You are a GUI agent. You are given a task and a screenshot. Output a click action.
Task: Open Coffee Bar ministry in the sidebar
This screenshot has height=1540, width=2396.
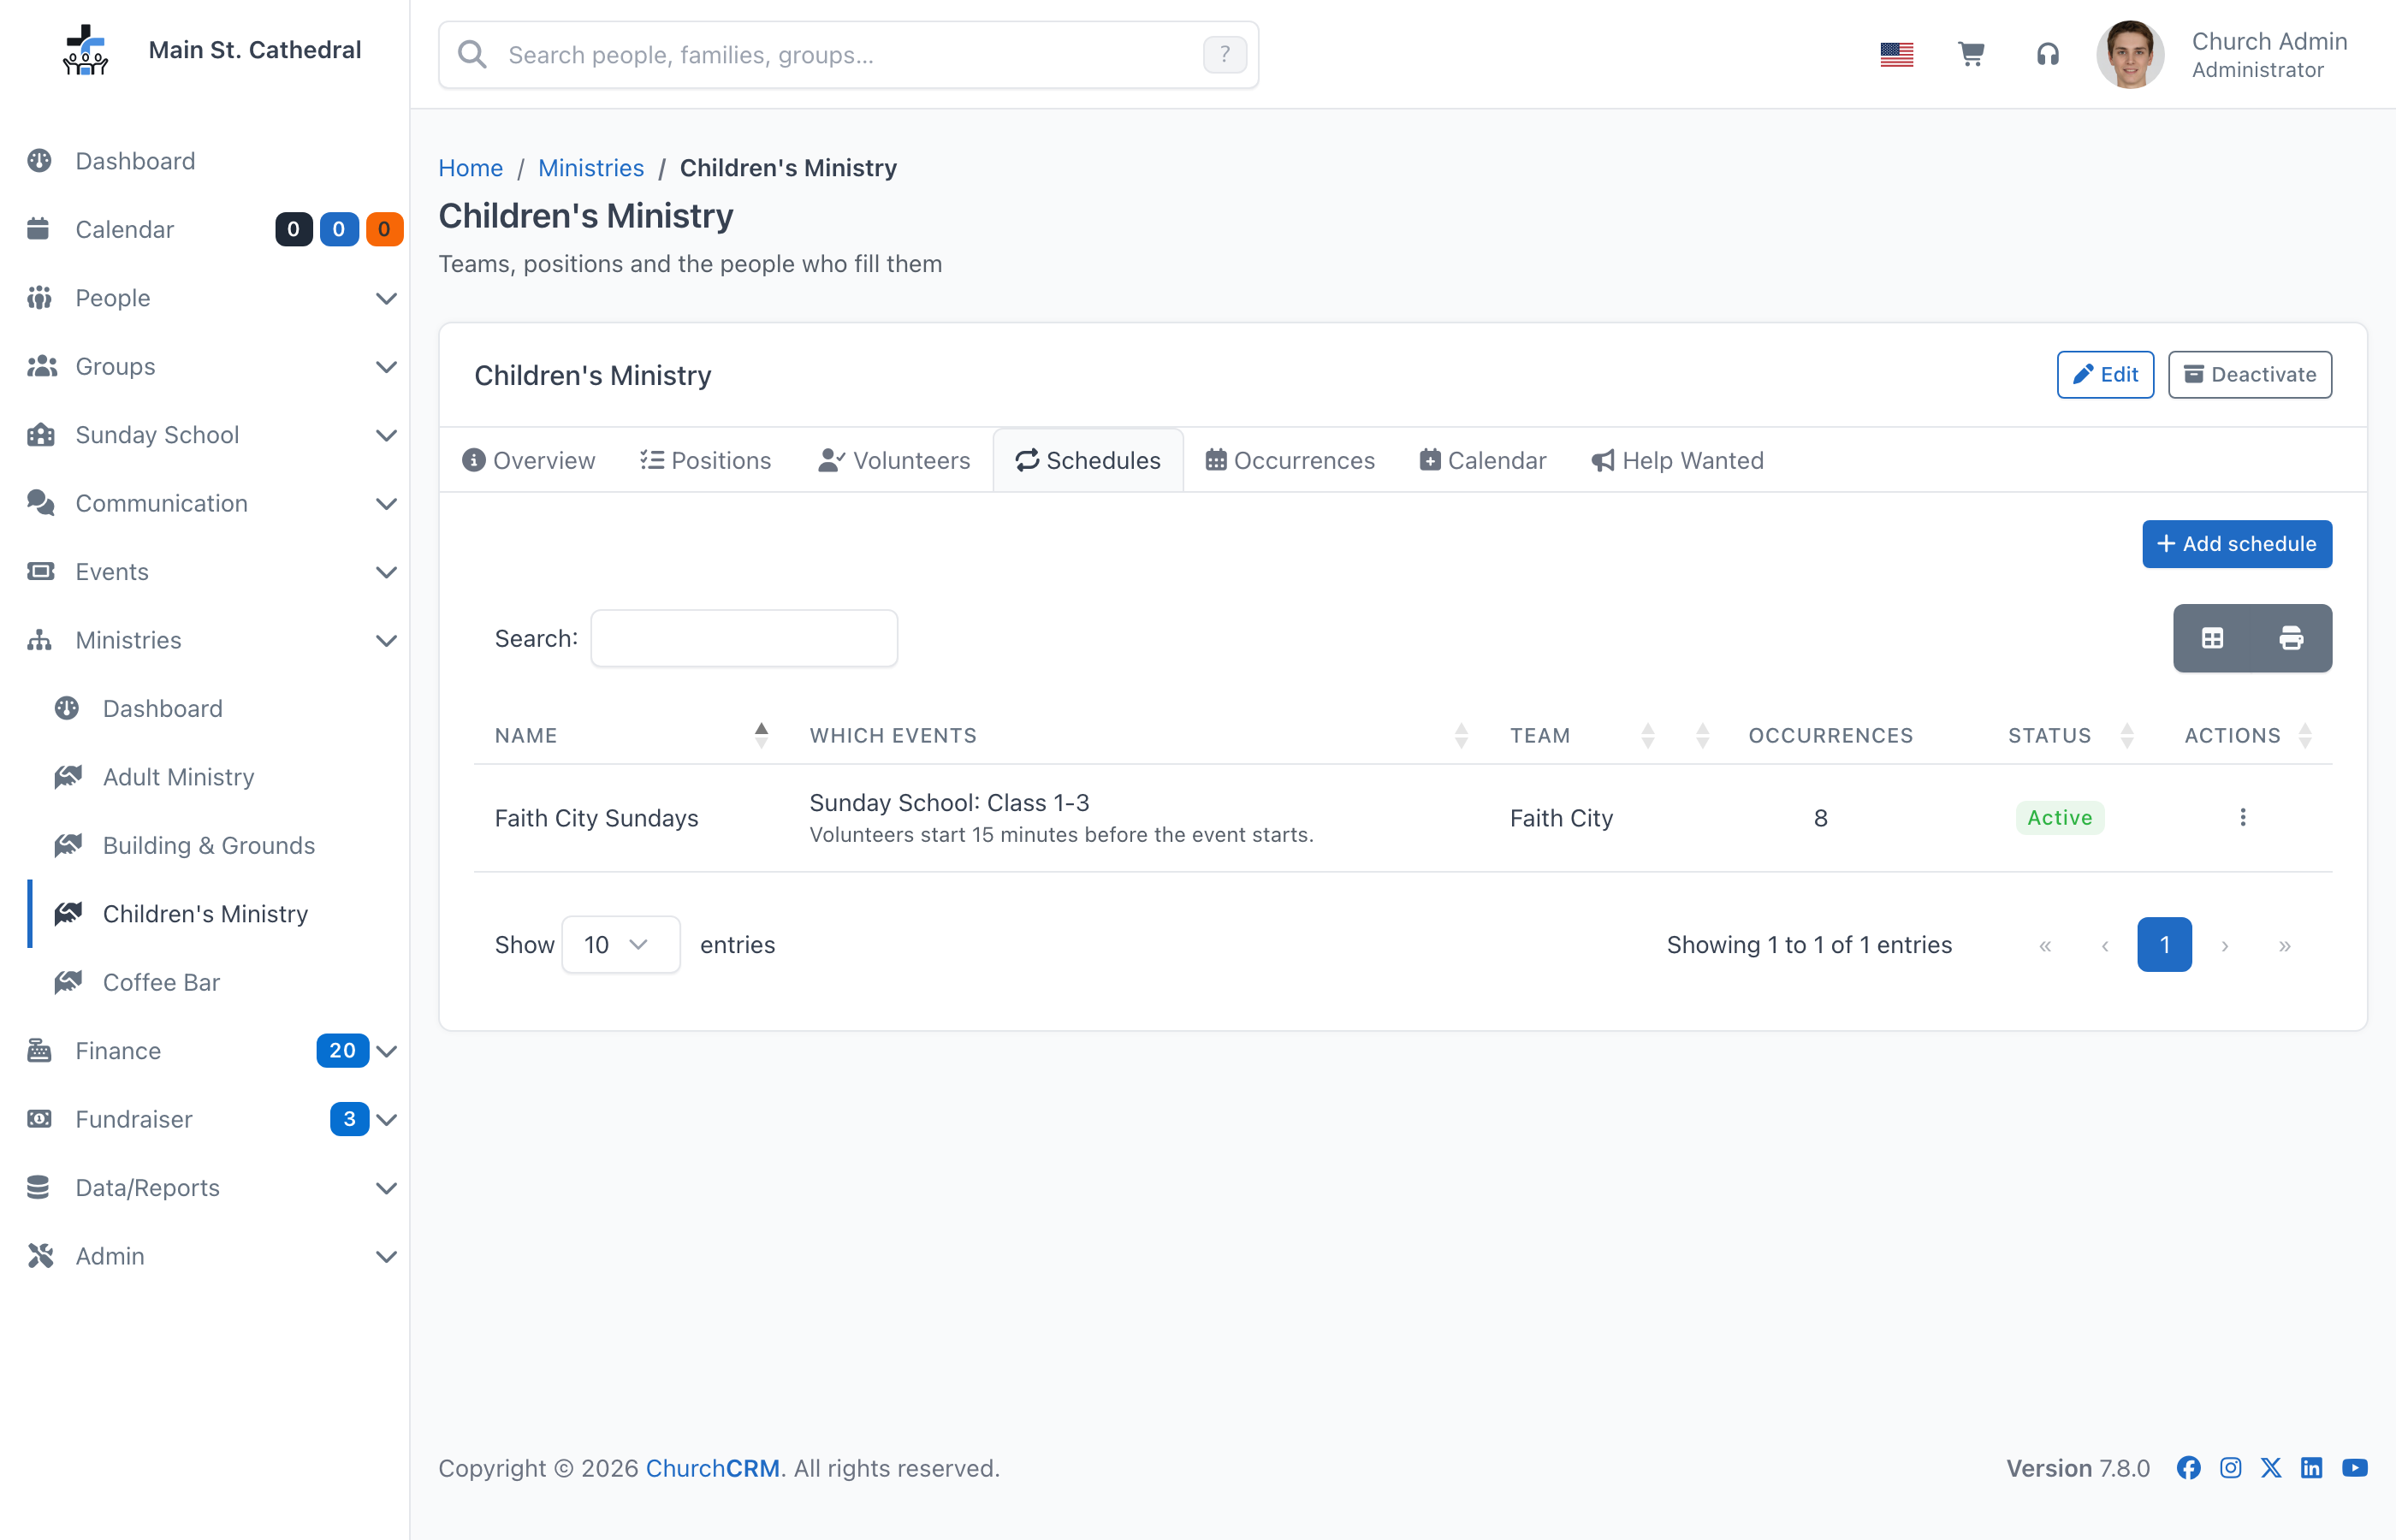coord(161,982)
